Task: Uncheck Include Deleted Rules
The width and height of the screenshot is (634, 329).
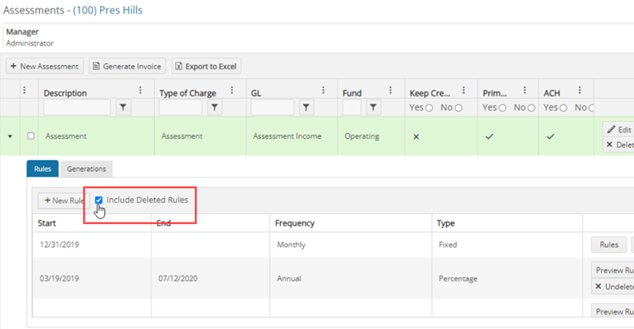Action: pos(99,200)
